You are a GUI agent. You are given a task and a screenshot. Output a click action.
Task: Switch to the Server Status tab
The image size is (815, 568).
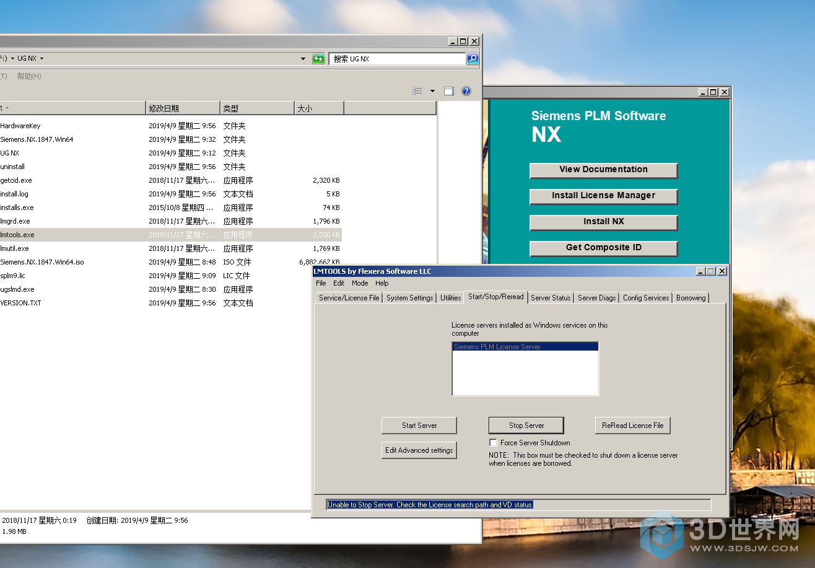(551, 298)
